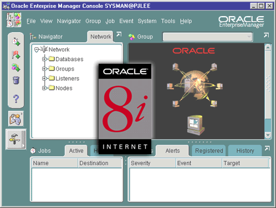This screenshot has width=276, height=208.
Task: Maximize the Navigator pane with arrow icon
Action: pos(119,34)
